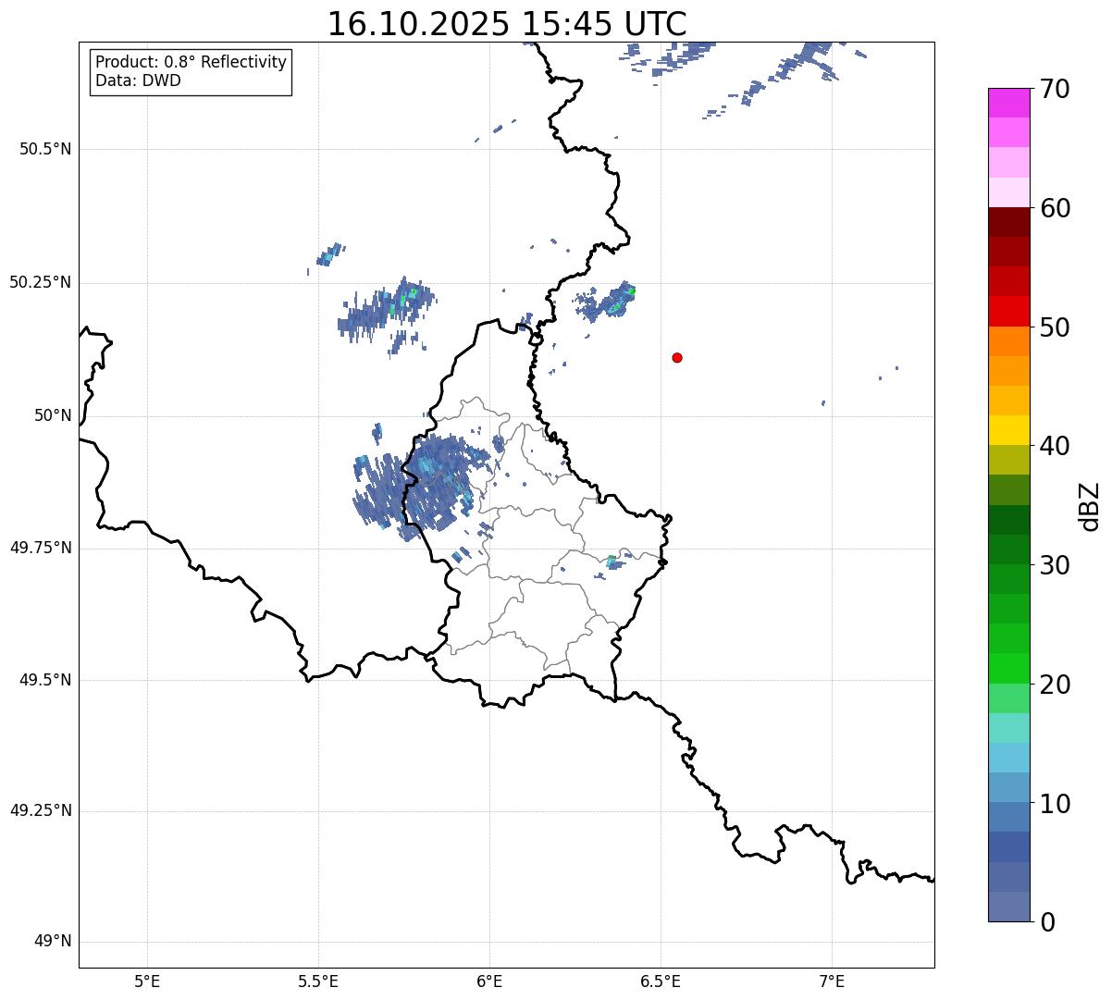Click the "5.5°E" longitude label
Image resolution: width=1112 pixels, height=1000 pixels.
click(318, 981)
